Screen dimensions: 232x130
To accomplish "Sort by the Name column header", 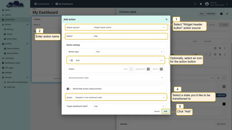I will click(x=37, y=25).
